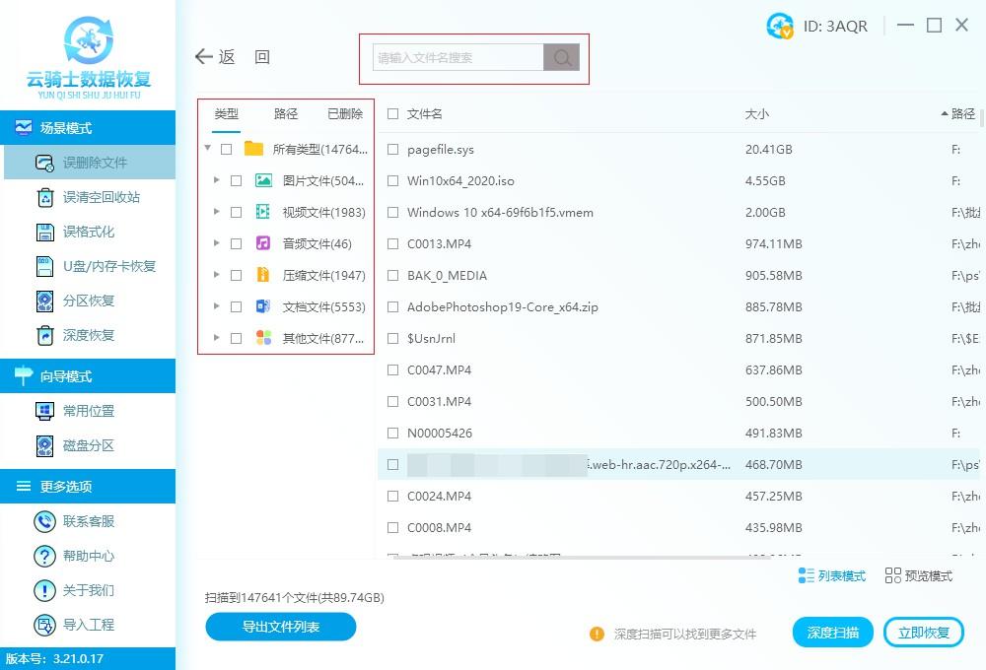This screenshot has width=986, height=670.
Task: Click the horizontal scrollbar under file list
Action: pyautogui.click(x=582, y=557)
